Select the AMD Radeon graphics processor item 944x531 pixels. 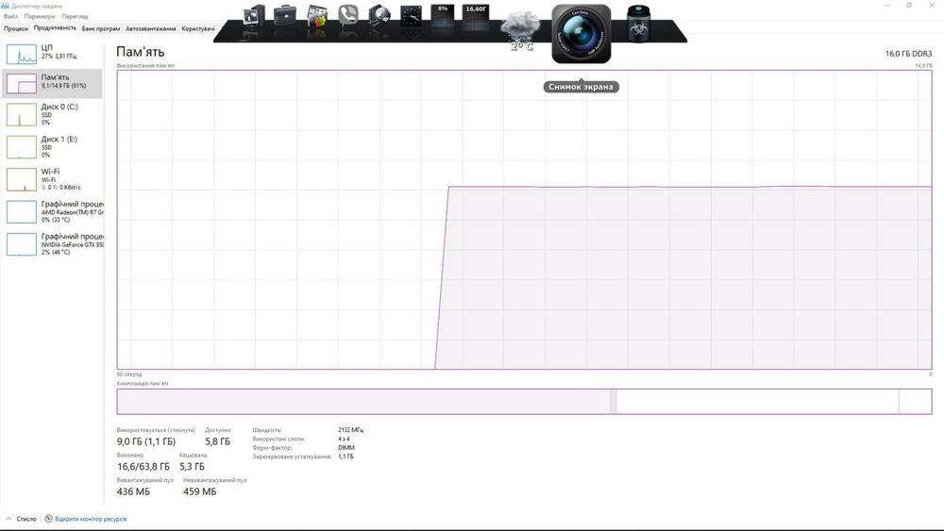(52, 211)
